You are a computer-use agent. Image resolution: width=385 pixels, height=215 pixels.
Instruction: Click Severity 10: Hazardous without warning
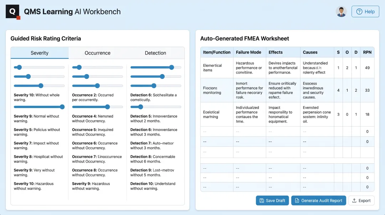(x=34, y=186)
